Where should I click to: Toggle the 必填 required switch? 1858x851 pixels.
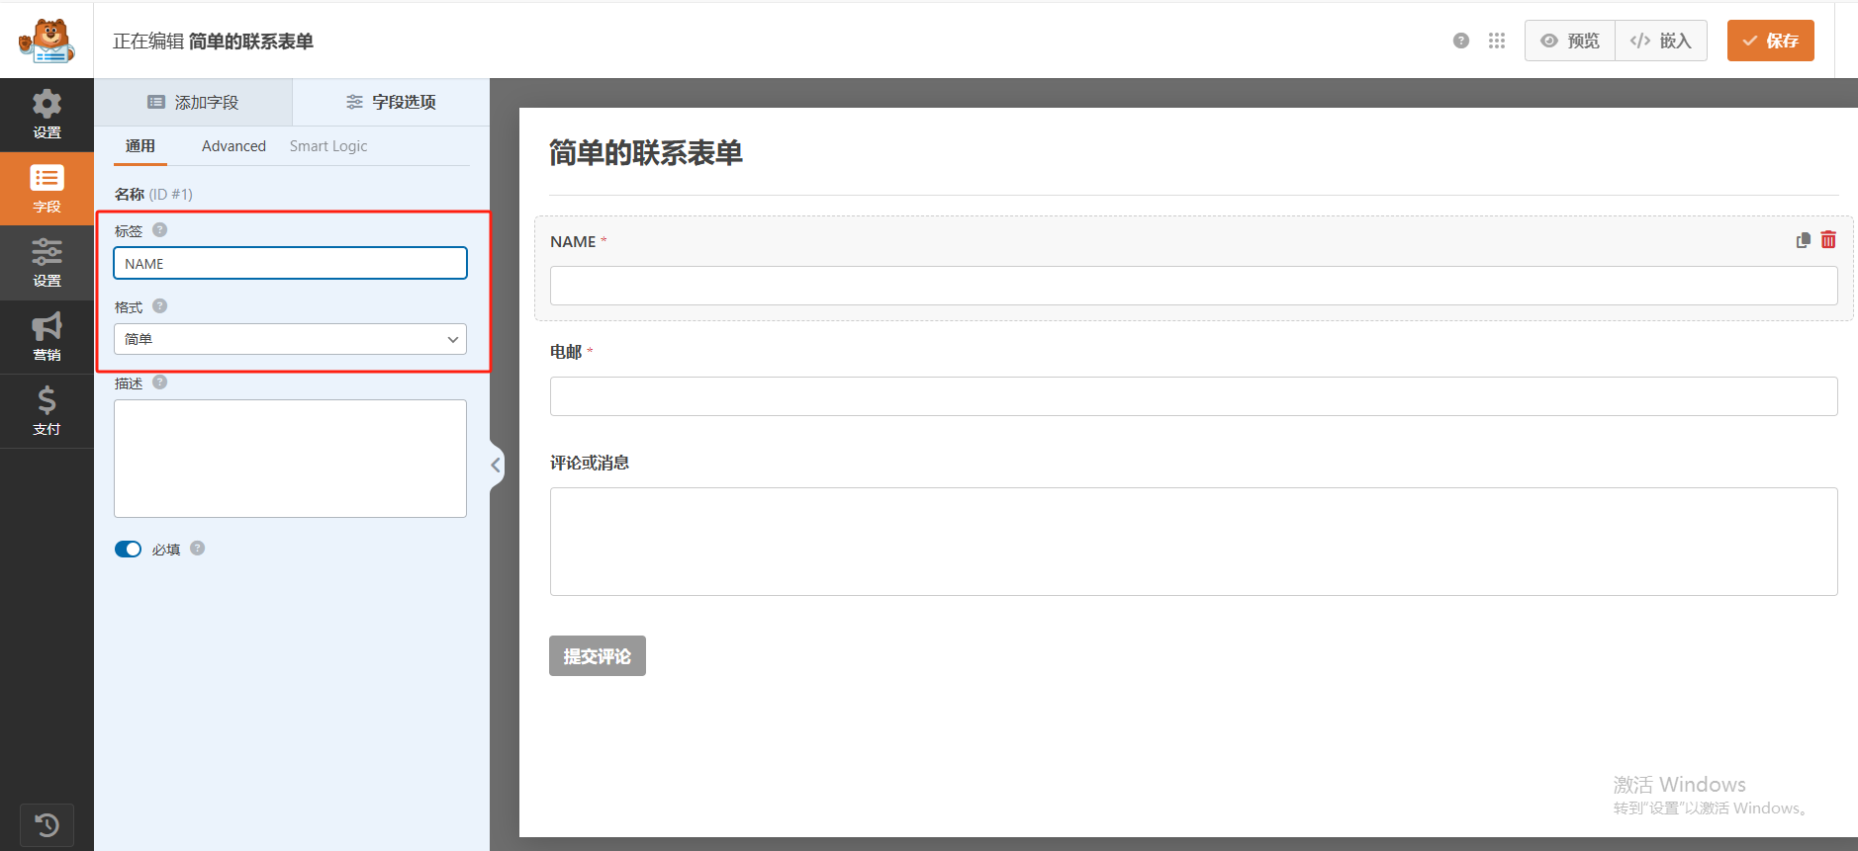[128, 549]
